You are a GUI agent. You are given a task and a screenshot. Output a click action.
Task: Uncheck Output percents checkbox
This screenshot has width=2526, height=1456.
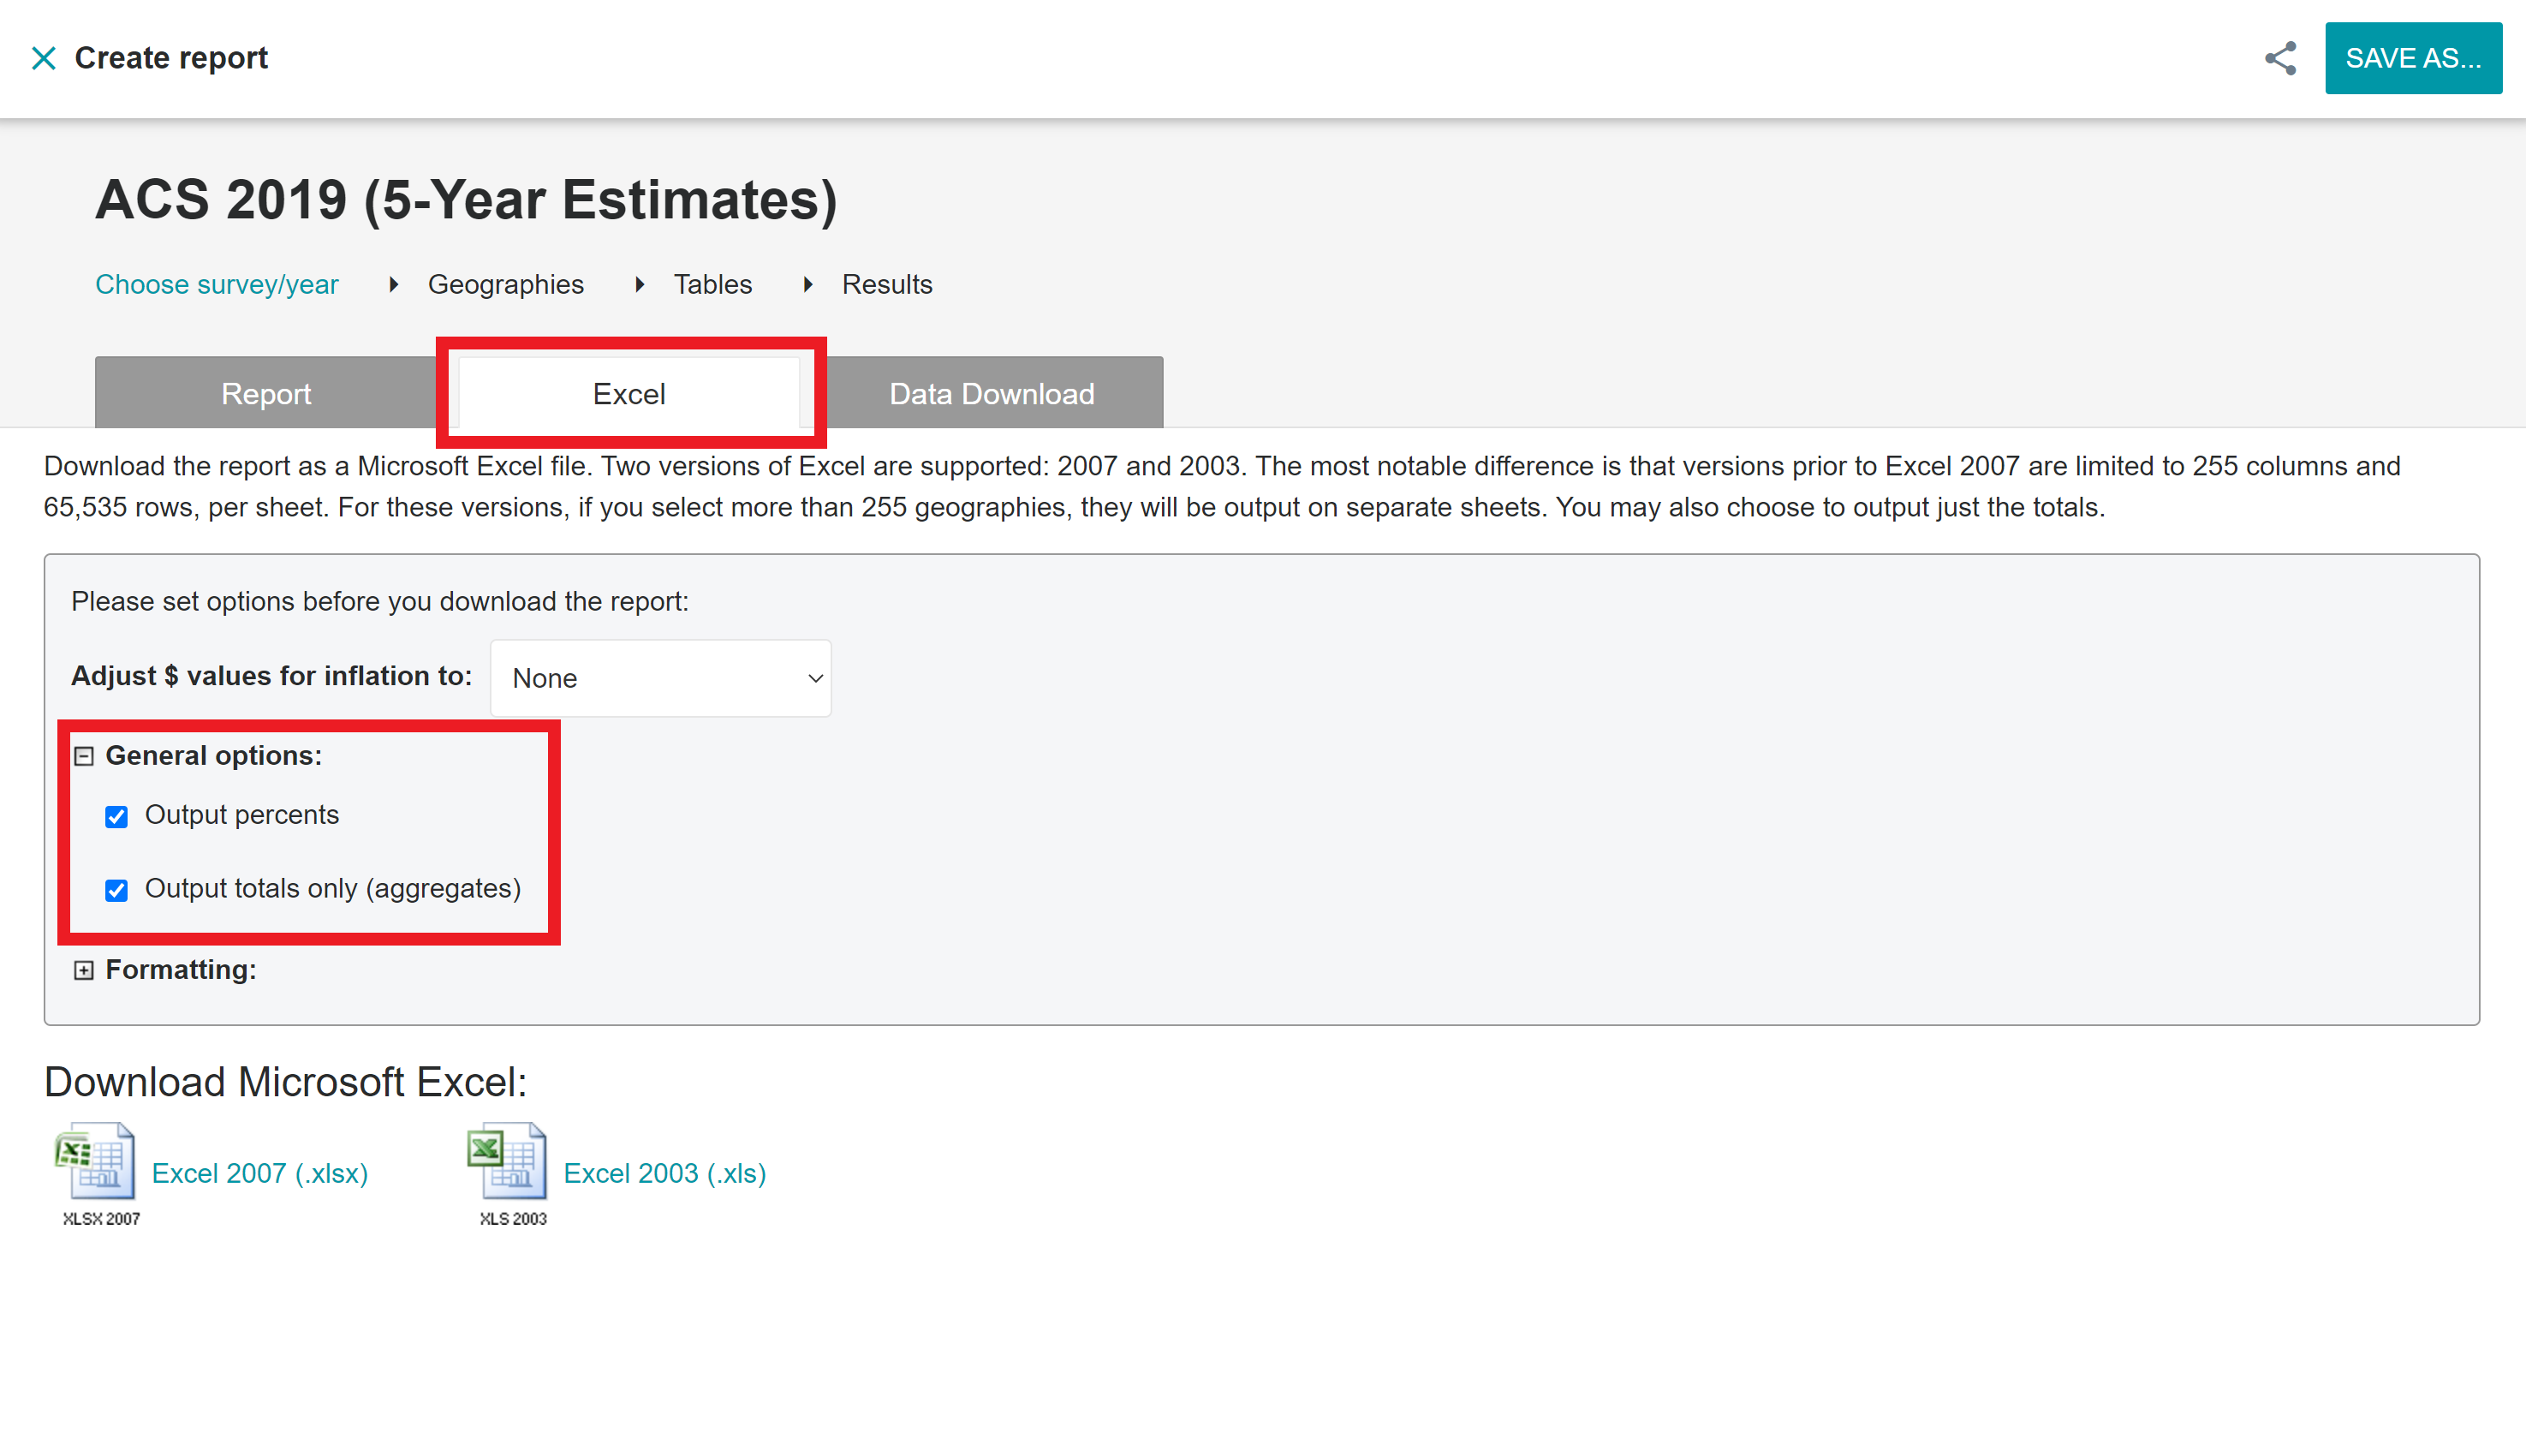click(117, 817)
